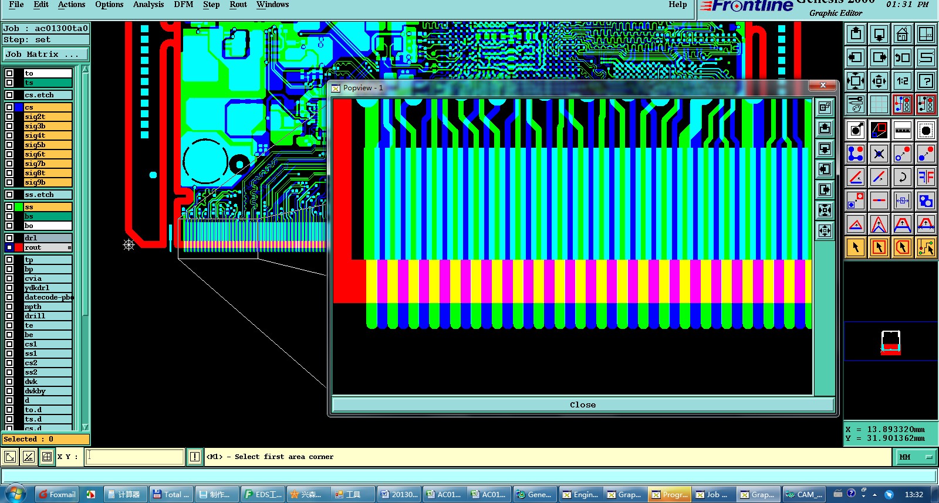Open Foxmail from the taskbar

click(58, 494)
